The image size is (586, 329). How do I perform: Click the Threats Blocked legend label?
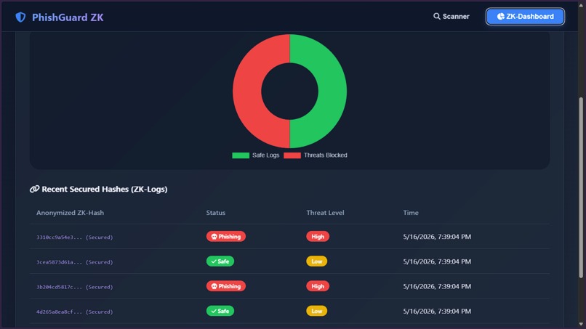326,155
